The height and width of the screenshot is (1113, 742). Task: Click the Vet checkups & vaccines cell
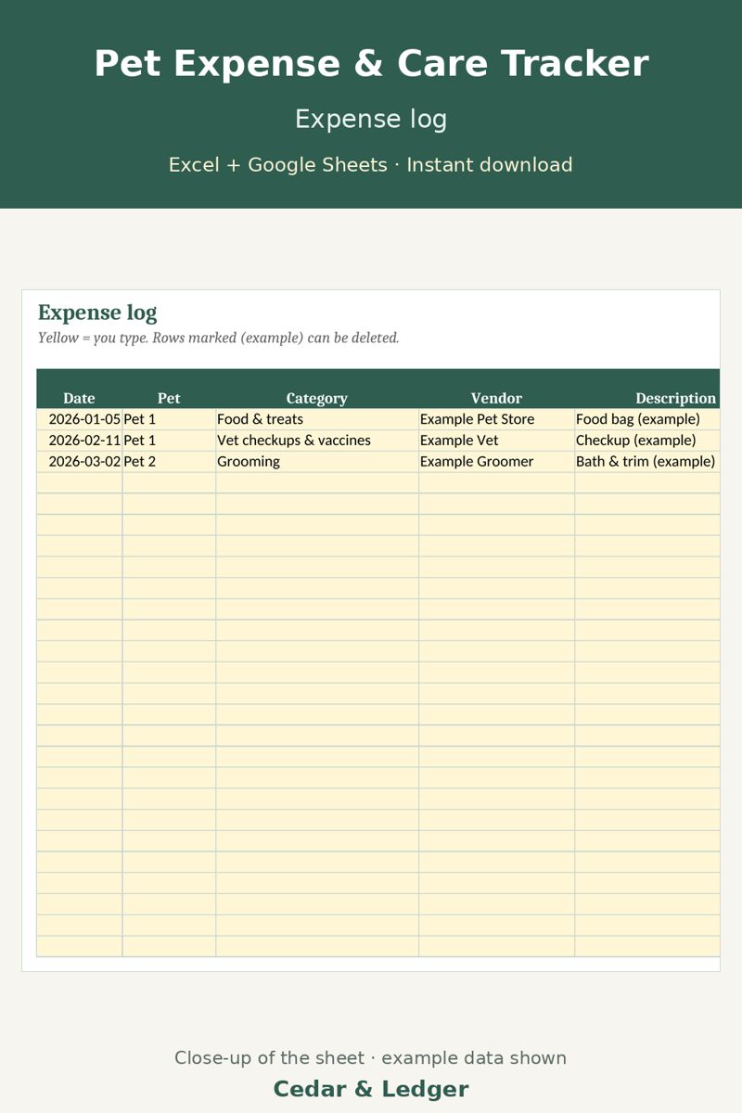tap(317, 441)
